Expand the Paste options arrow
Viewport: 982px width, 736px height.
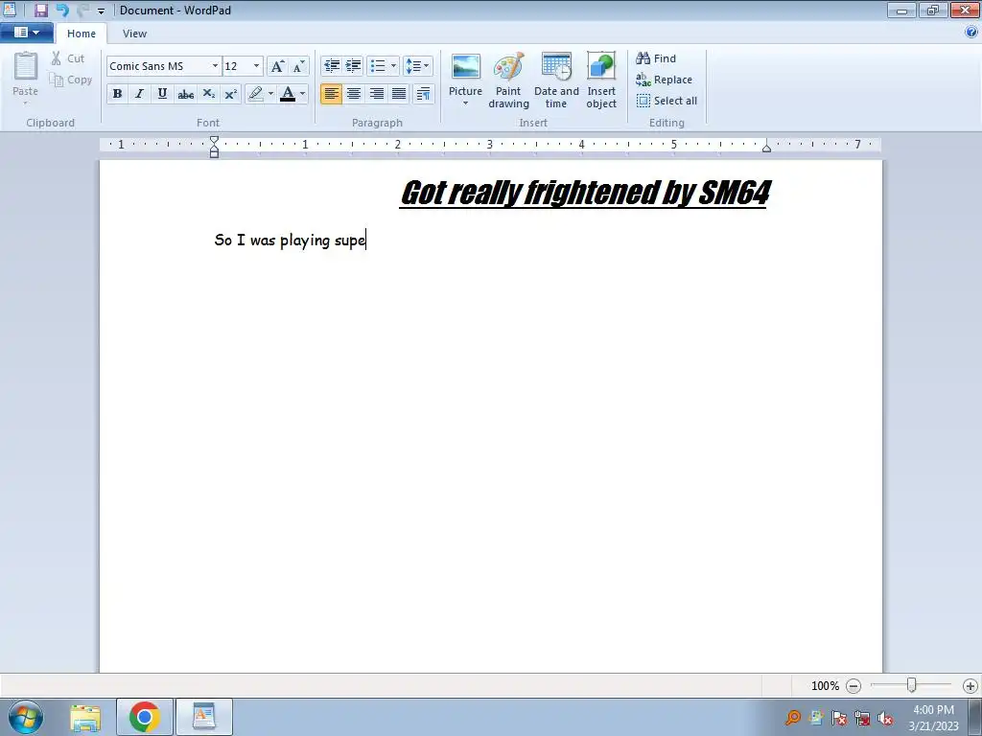tap(26, 103)
